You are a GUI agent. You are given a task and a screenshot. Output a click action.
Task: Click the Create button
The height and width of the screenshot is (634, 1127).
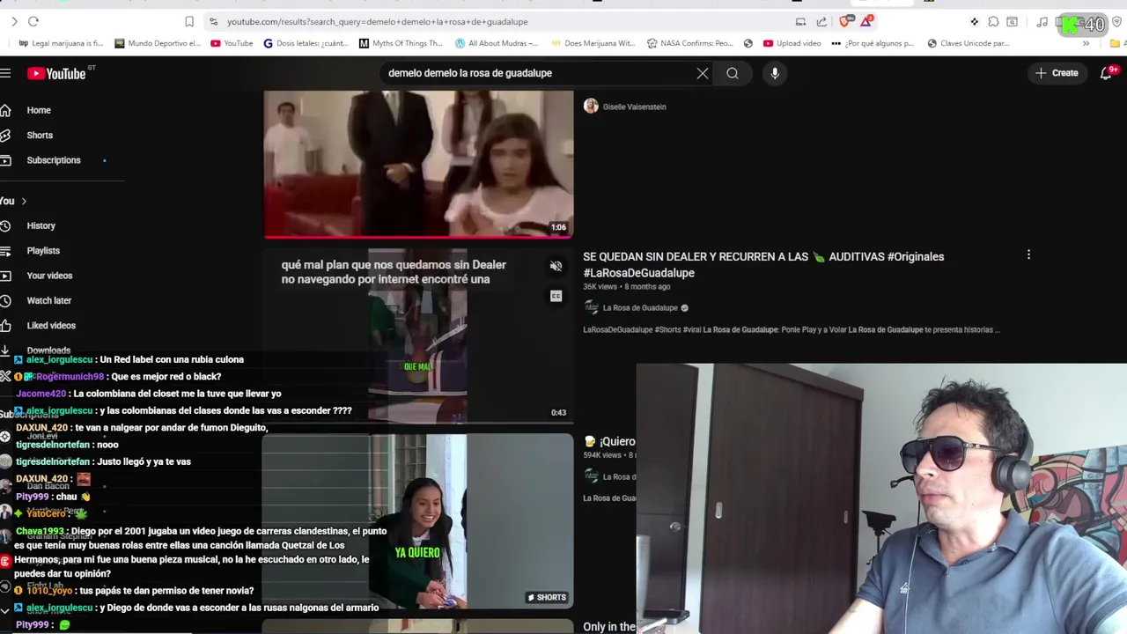click(1057, 73)
